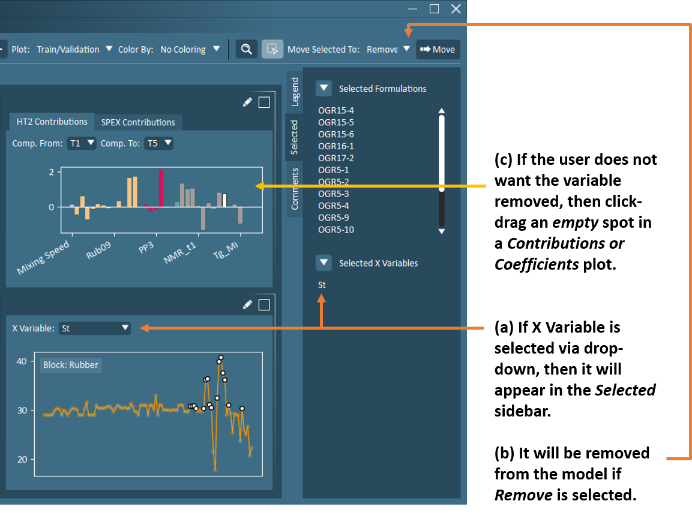Click the collapse arrow icon beside Selected Formulations
The image size is (692, 516).
[323, 88]
